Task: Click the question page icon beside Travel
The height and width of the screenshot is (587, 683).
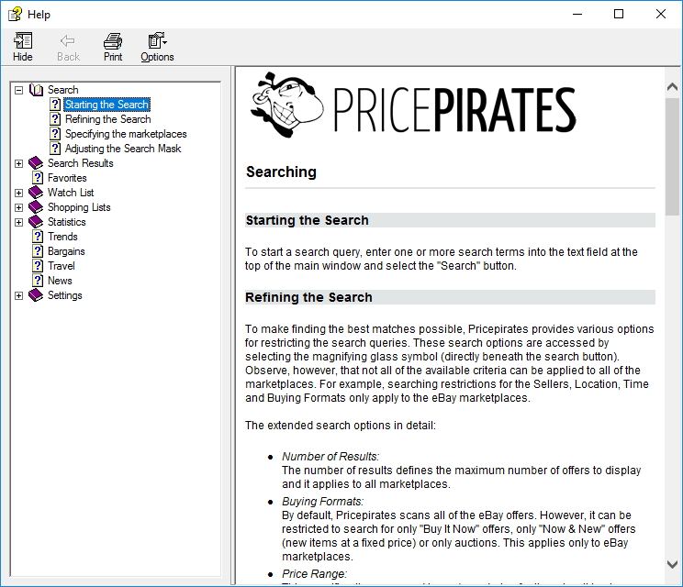Action: (x=38, y=266)
